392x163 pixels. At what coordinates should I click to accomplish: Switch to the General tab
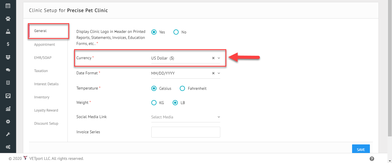point(40,31)
